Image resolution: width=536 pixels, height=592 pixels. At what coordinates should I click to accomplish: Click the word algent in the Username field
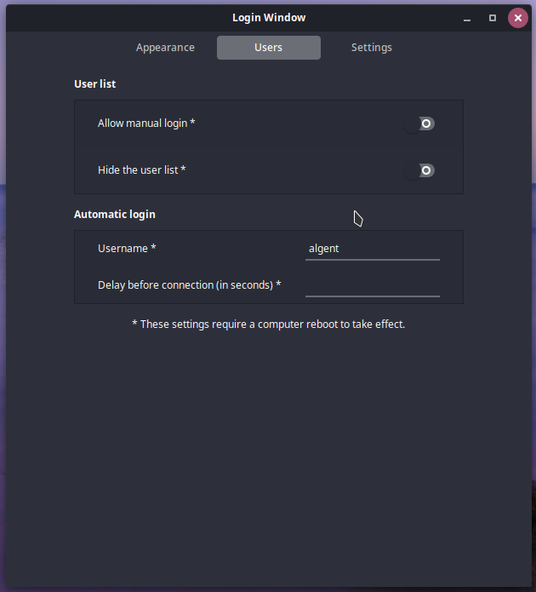[x=324, y=249]
